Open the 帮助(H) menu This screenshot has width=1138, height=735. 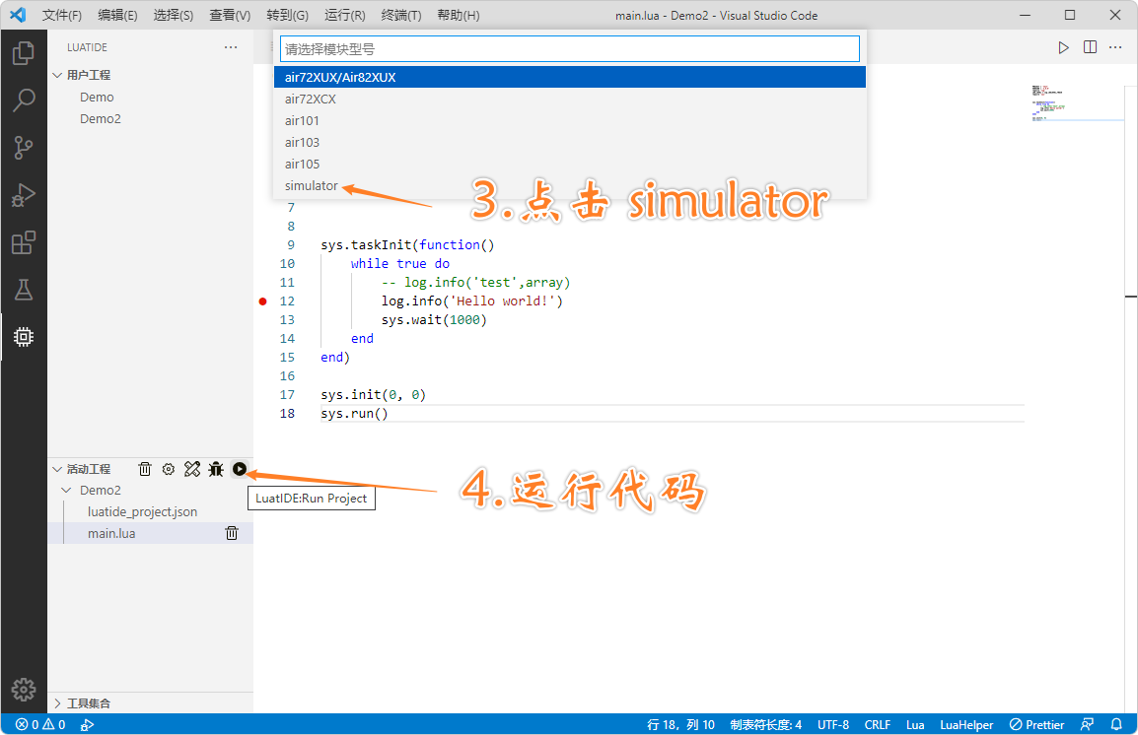click(458, 15)
